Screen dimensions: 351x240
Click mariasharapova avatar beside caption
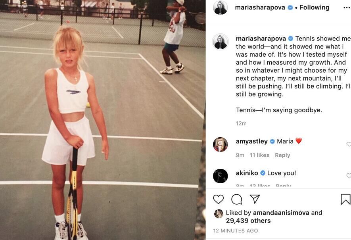(x=220, y=42)
